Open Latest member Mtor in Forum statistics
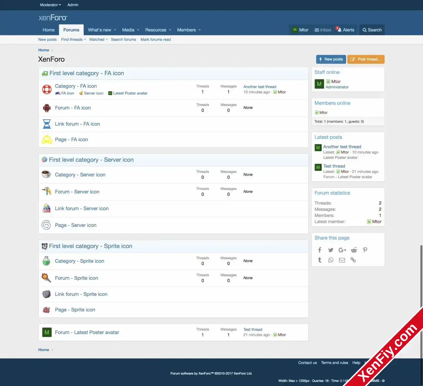The image size is (423, 386). (x=377, y=222)
